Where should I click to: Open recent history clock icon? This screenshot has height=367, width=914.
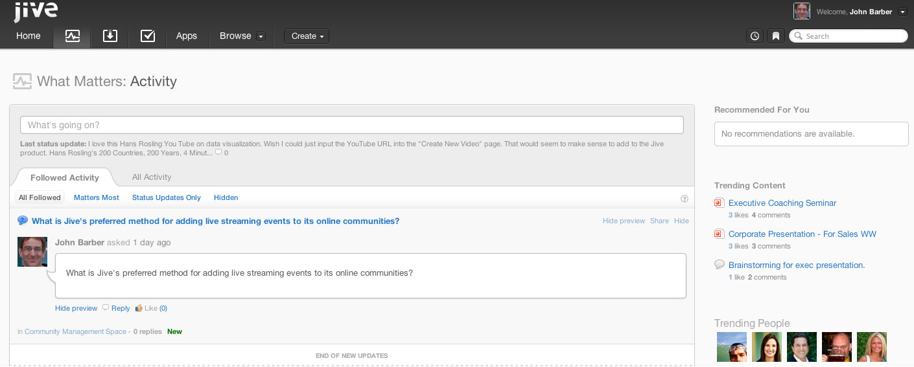(x=755, y=36)
